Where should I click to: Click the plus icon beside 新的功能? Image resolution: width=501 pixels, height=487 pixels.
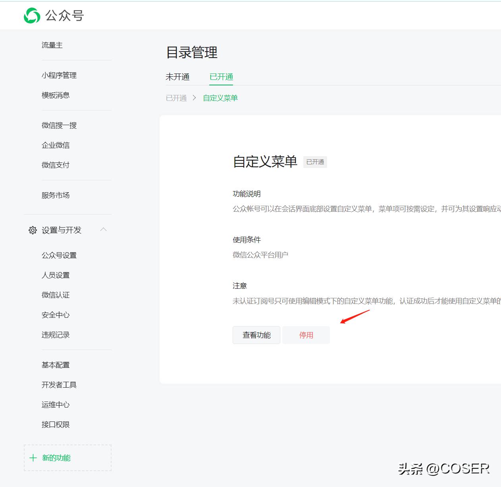click(33, 458)
